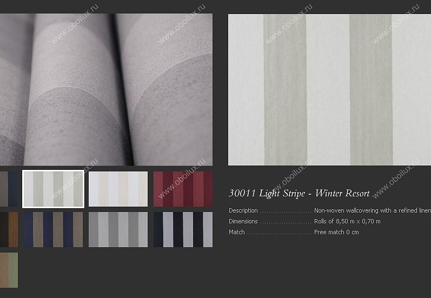Image resolution: width=431 pixels, height=298 pixels.
Task: Pick the black and white stripe swatch
Action: (183, 229)
